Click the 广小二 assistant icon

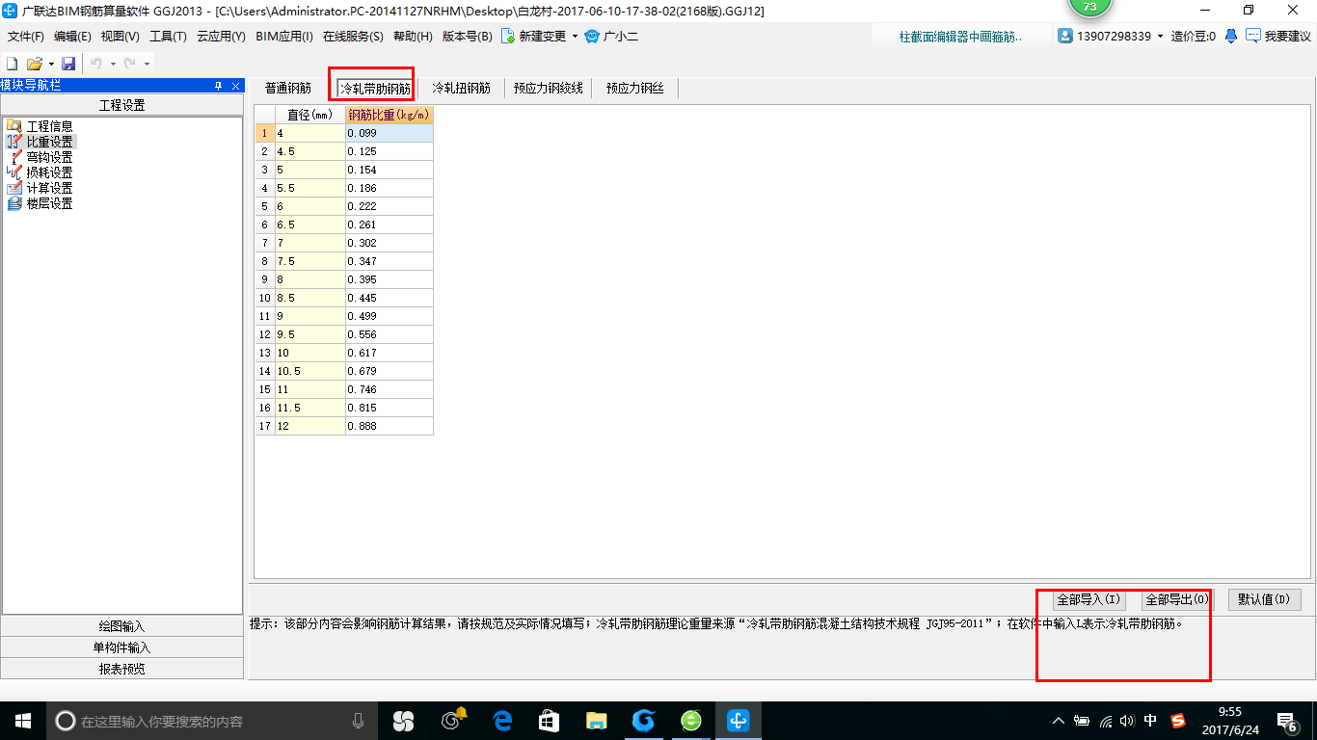[x=592, y=36]
